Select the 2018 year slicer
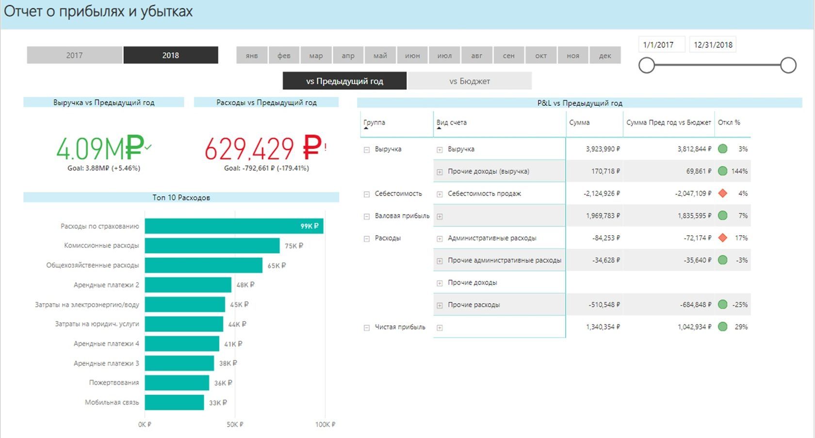815x438 pixels. coord(171,55)
